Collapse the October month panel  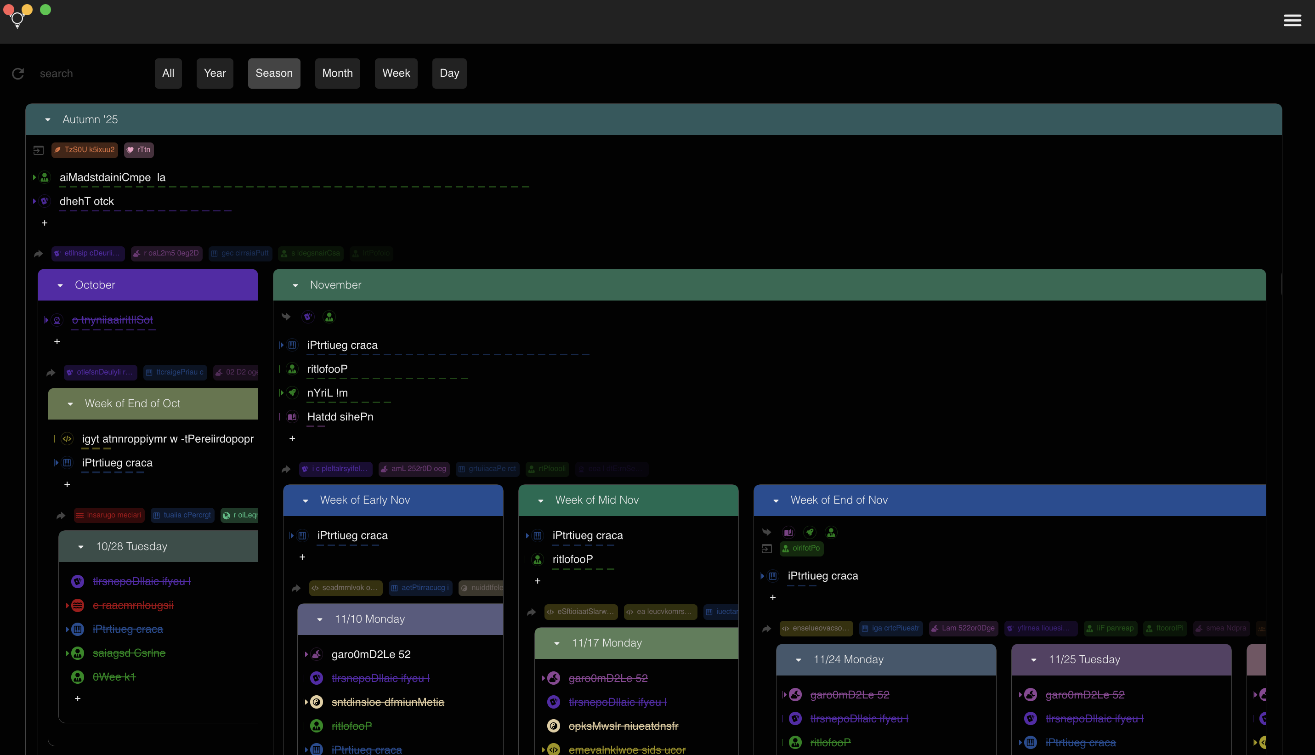click(x=60, y=285)
